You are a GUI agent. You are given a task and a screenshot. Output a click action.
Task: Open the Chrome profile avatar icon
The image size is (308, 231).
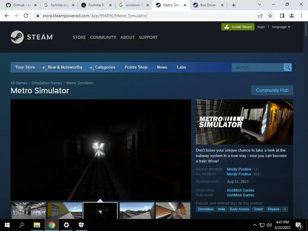click(x=292, y=16)
